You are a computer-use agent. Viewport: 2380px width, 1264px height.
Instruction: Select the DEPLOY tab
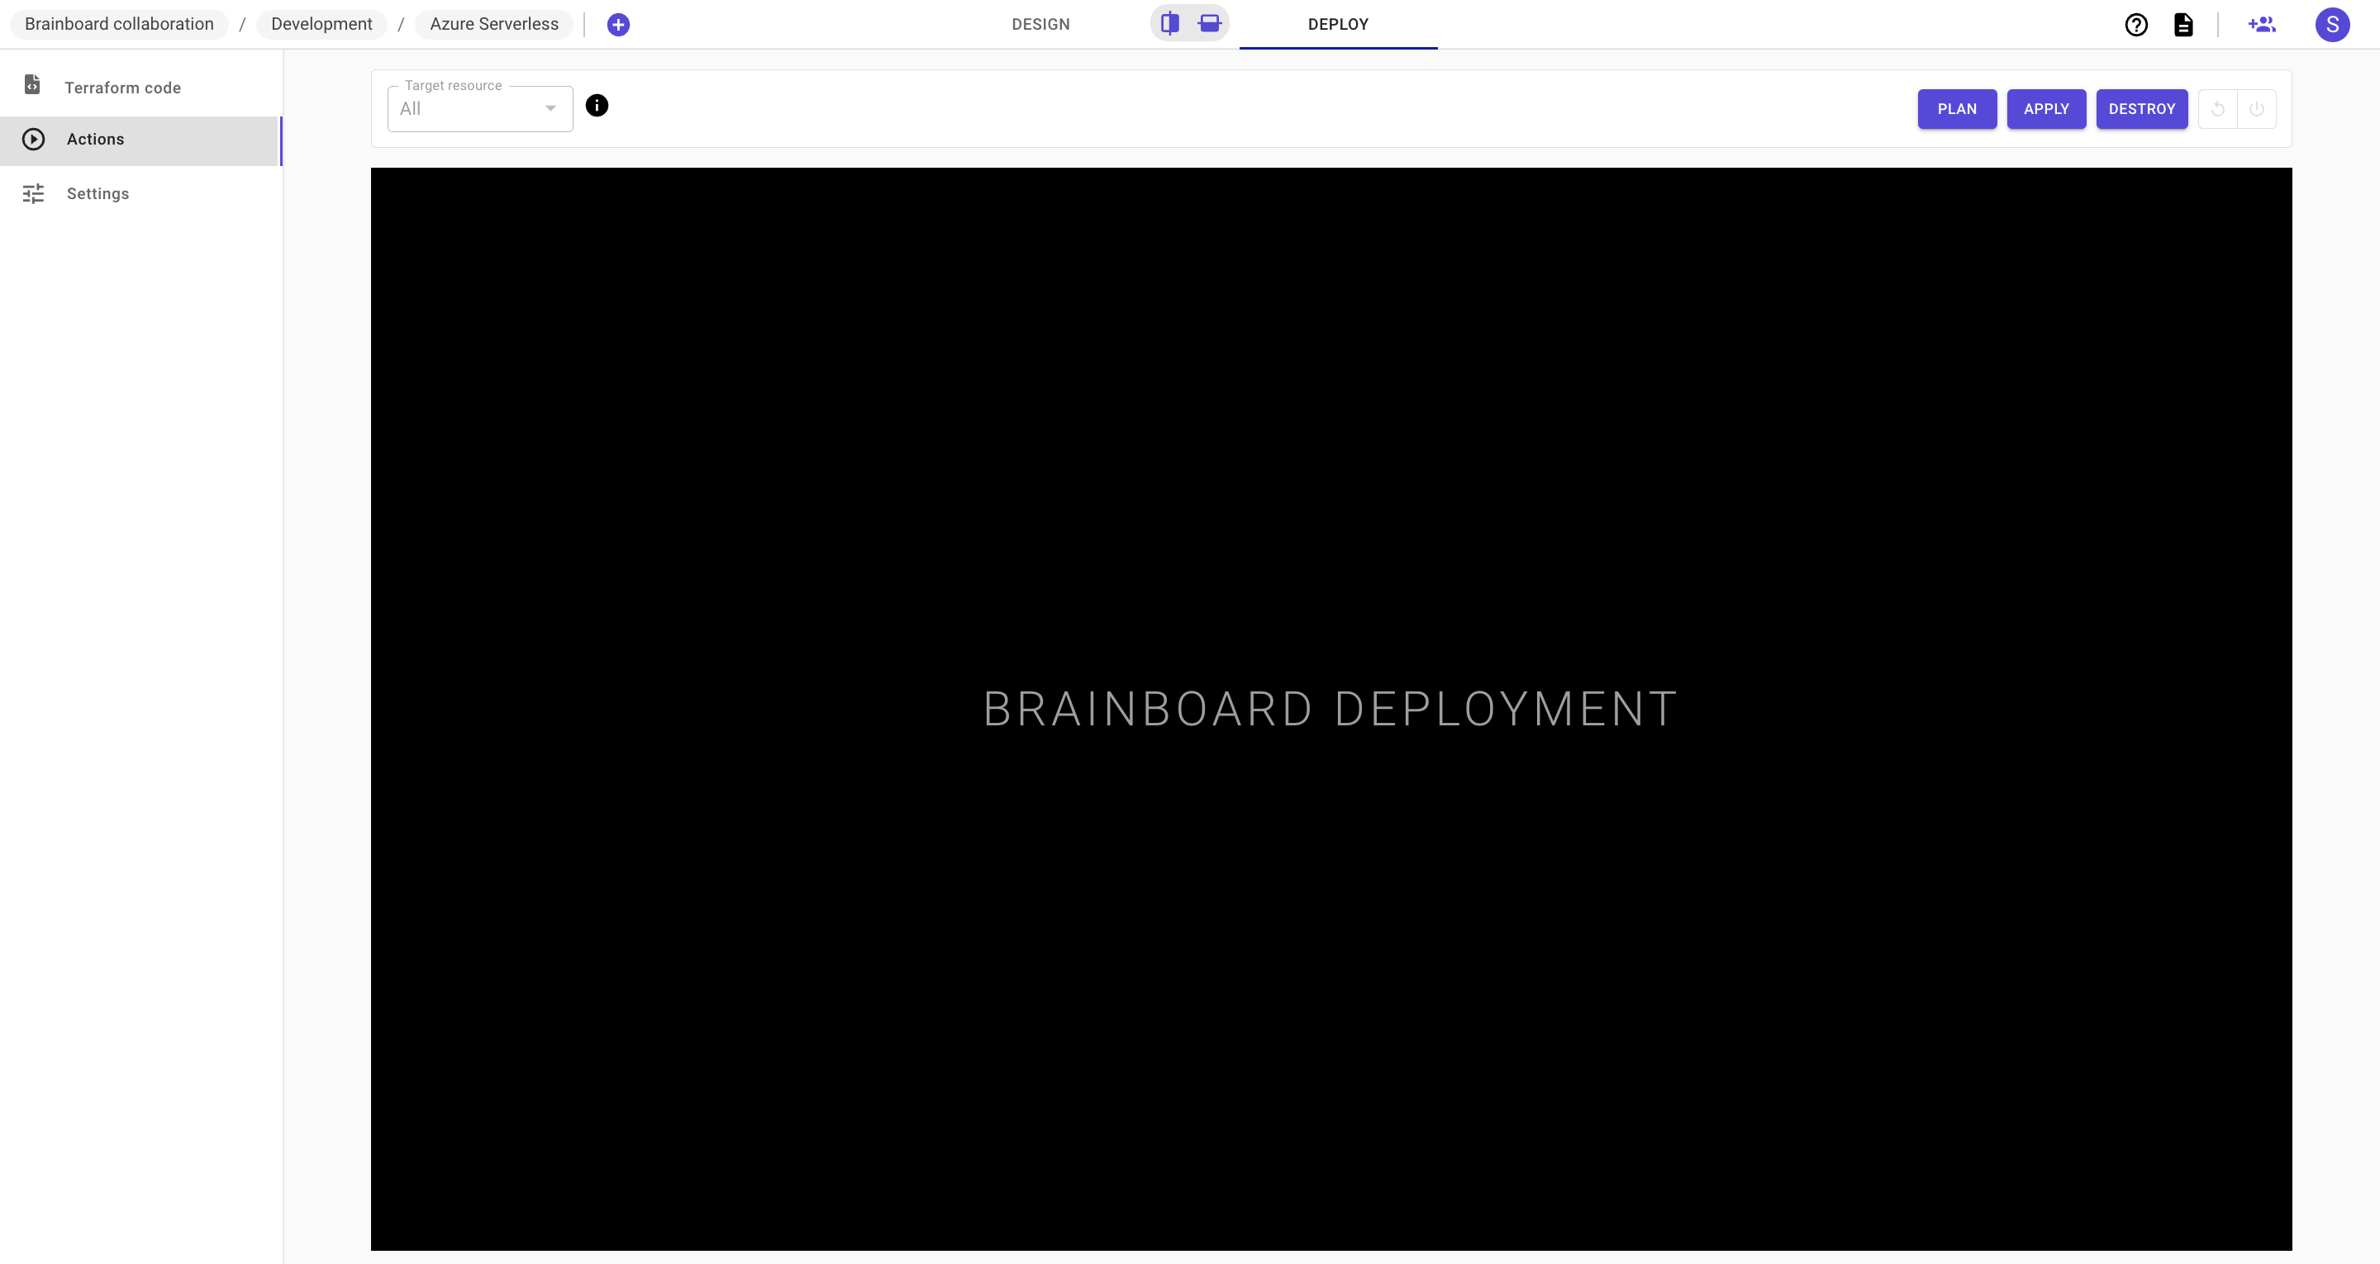click(x=1338, y=24)
